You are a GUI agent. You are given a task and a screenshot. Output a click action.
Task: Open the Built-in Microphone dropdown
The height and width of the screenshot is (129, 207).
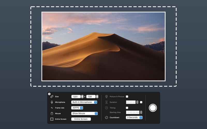(84, 102)
